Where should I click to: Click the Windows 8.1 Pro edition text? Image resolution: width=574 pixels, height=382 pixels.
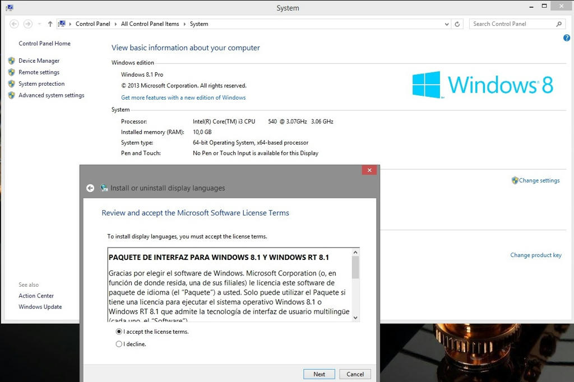pyautogui.click(x=142, y=74)
